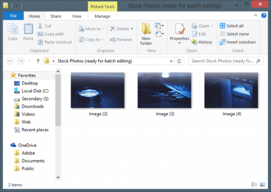Click the Paste clipboard icon
This screenshot has height=192, width=271.
pos(28,29)
